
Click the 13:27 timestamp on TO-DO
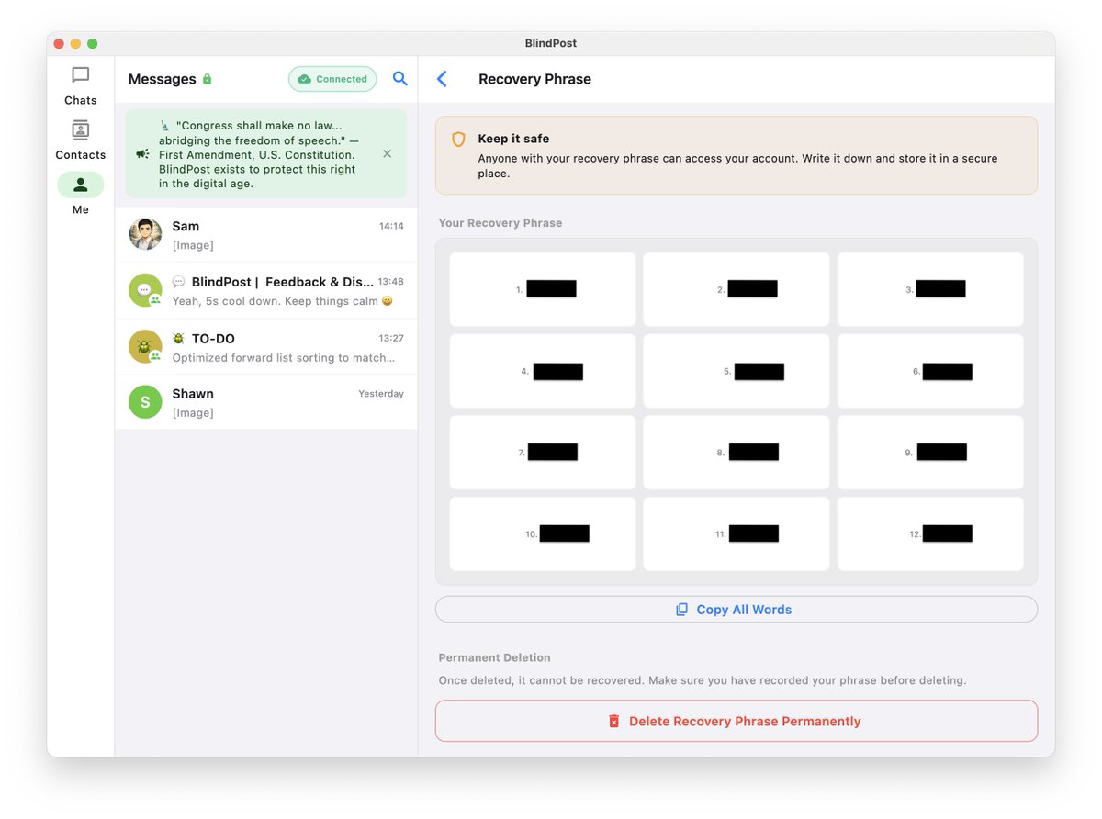point(391,338)
